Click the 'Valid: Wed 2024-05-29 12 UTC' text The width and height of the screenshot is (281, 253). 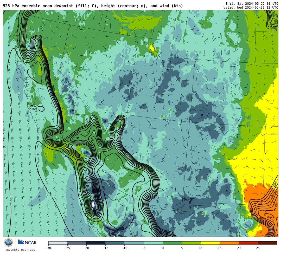click(x=251, y=8)
